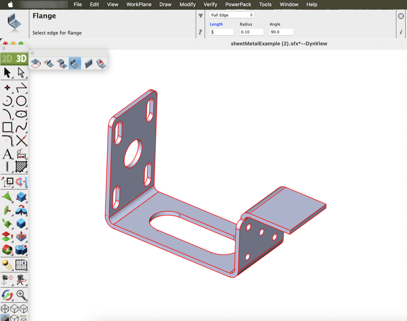Pick the Rectangle drawing tool
The image size is (407, 321).
pyautogui.click(x=7, y=127)
